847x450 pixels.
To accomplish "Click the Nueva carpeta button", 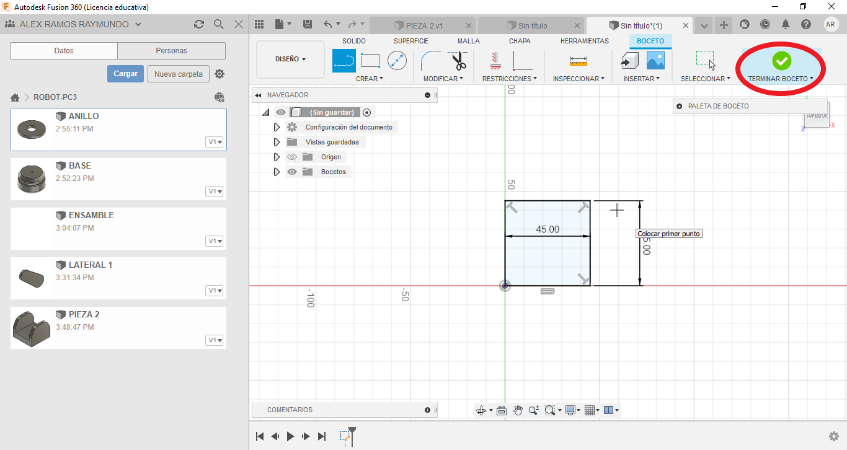I will 179,74.
